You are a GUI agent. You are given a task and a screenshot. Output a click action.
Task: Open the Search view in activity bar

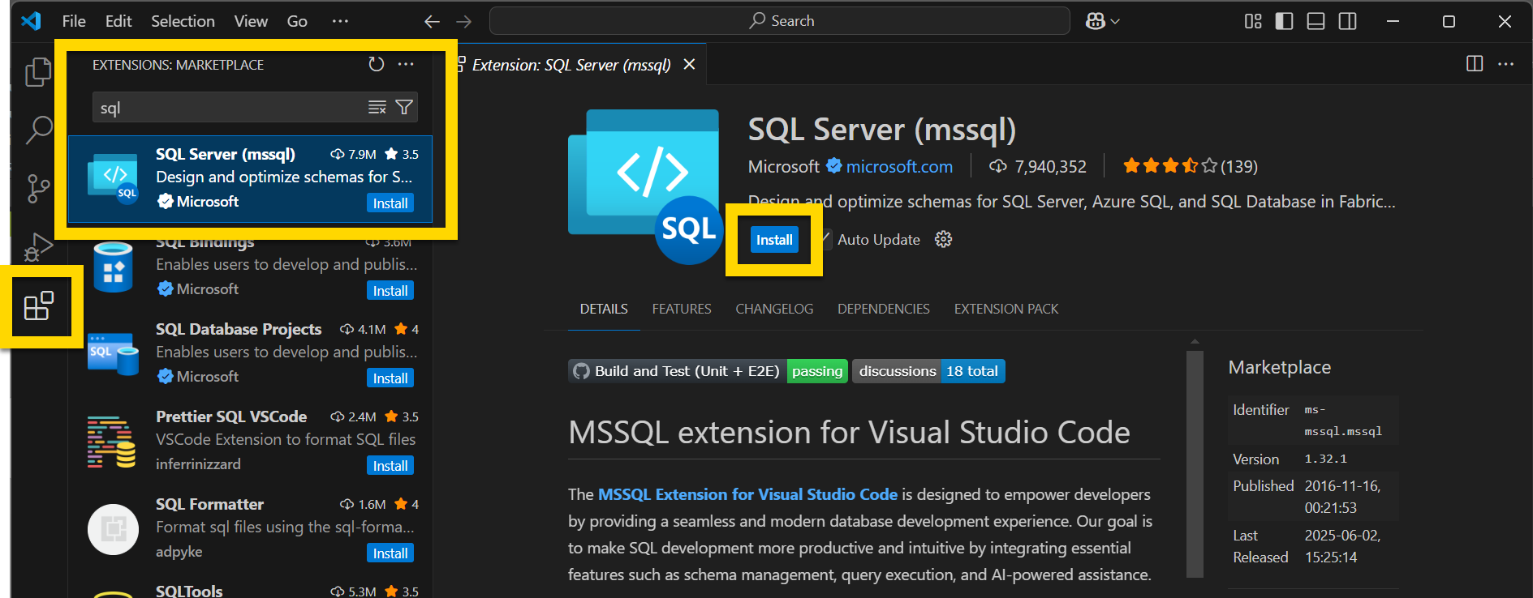(x=38, y=130)
